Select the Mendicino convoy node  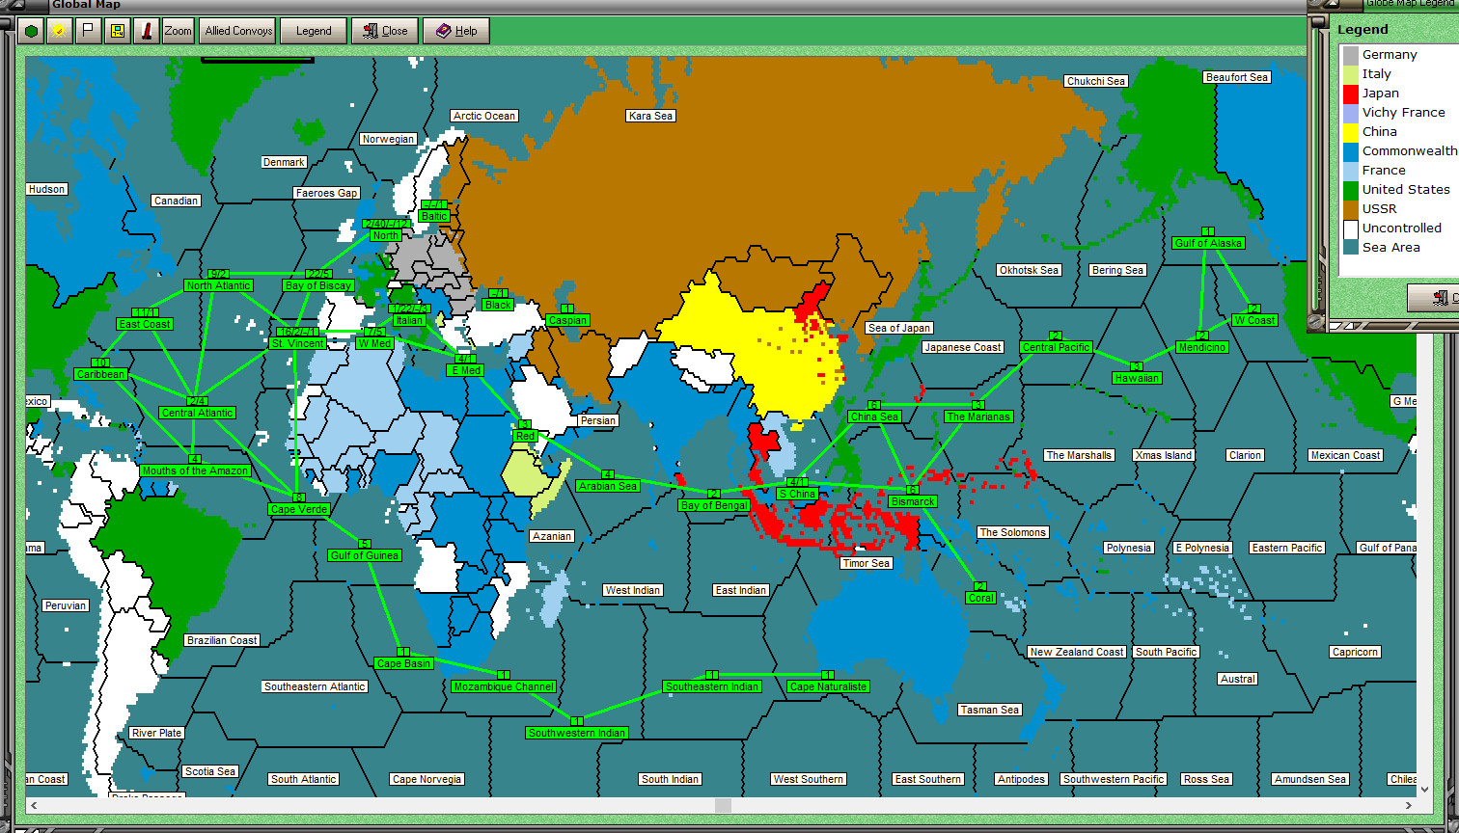pos(1201,347)
